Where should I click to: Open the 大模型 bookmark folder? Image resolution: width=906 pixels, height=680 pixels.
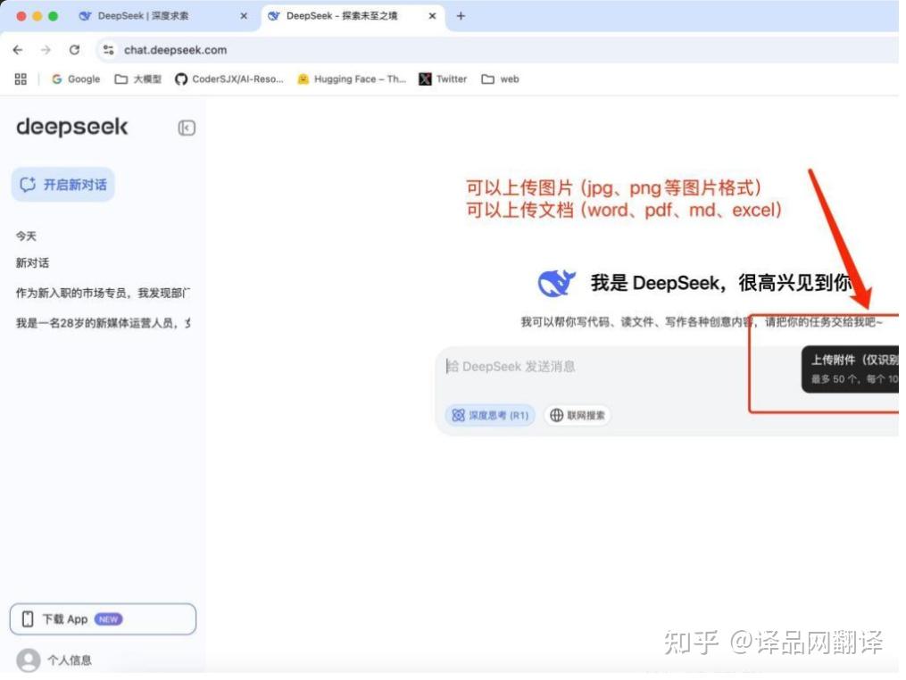(138, 79)
